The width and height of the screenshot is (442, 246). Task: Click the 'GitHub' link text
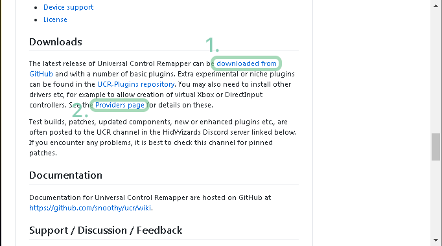pos(41,74)
